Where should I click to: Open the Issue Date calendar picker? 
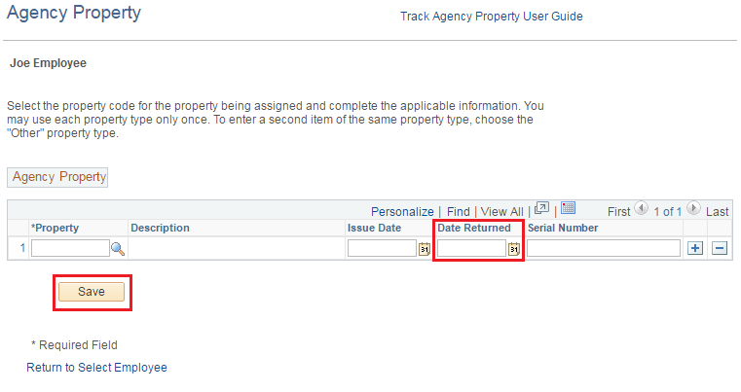[x=425, y=249]
